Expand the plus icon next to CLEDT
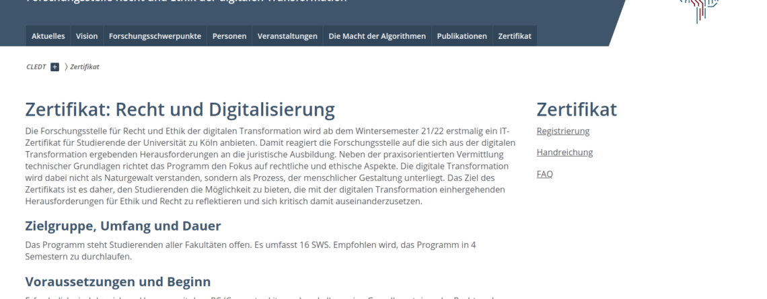This screenshot has width=767, height=299. click(x=55, y=67)
